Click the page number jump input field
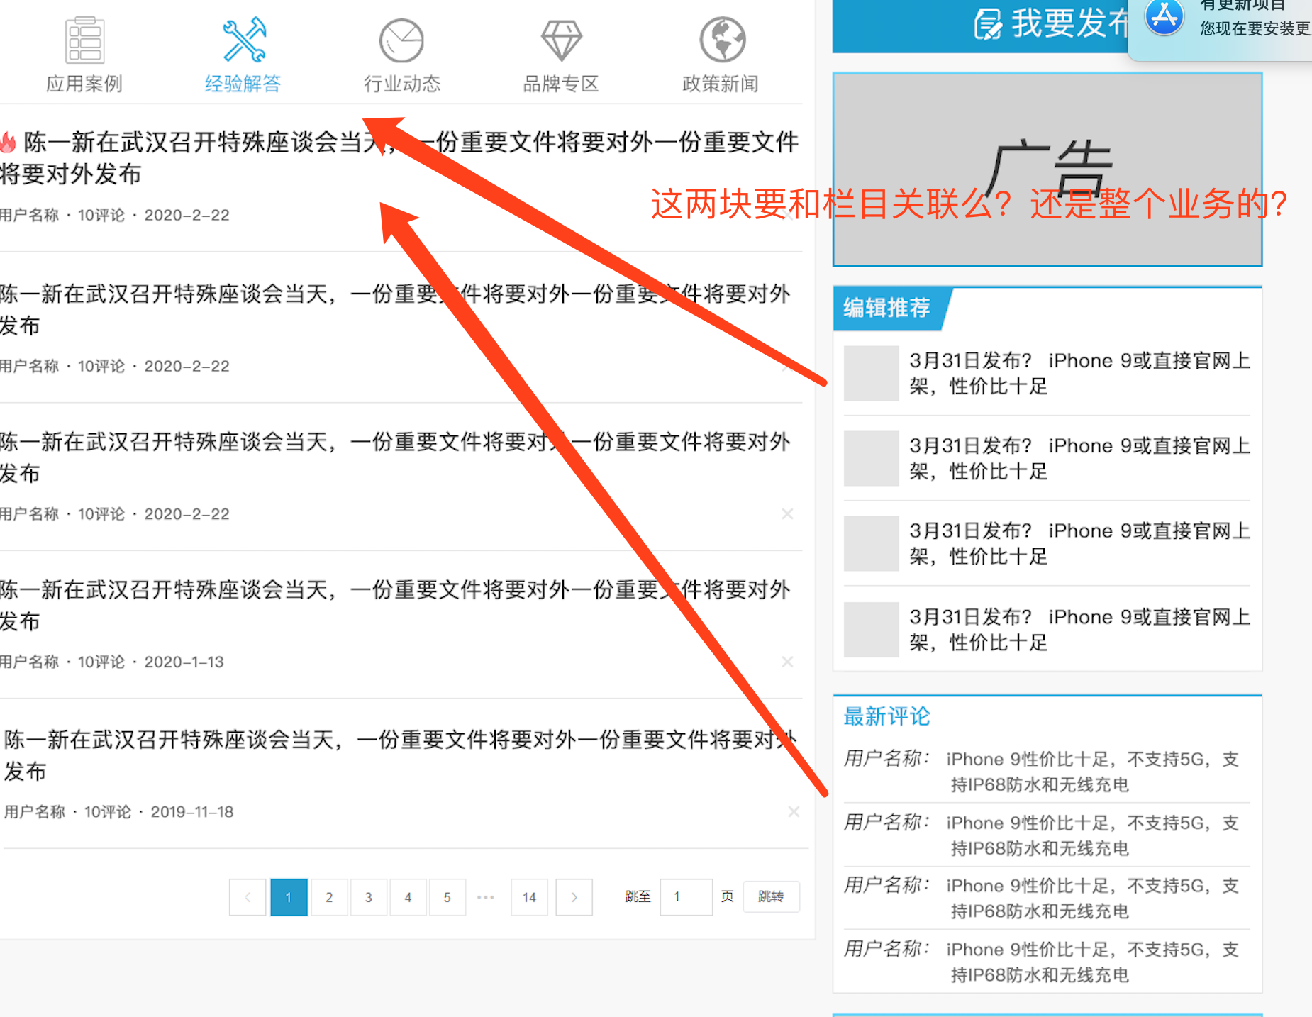The width and height of the screenshot is (1312, 1017). click(685, 897)
